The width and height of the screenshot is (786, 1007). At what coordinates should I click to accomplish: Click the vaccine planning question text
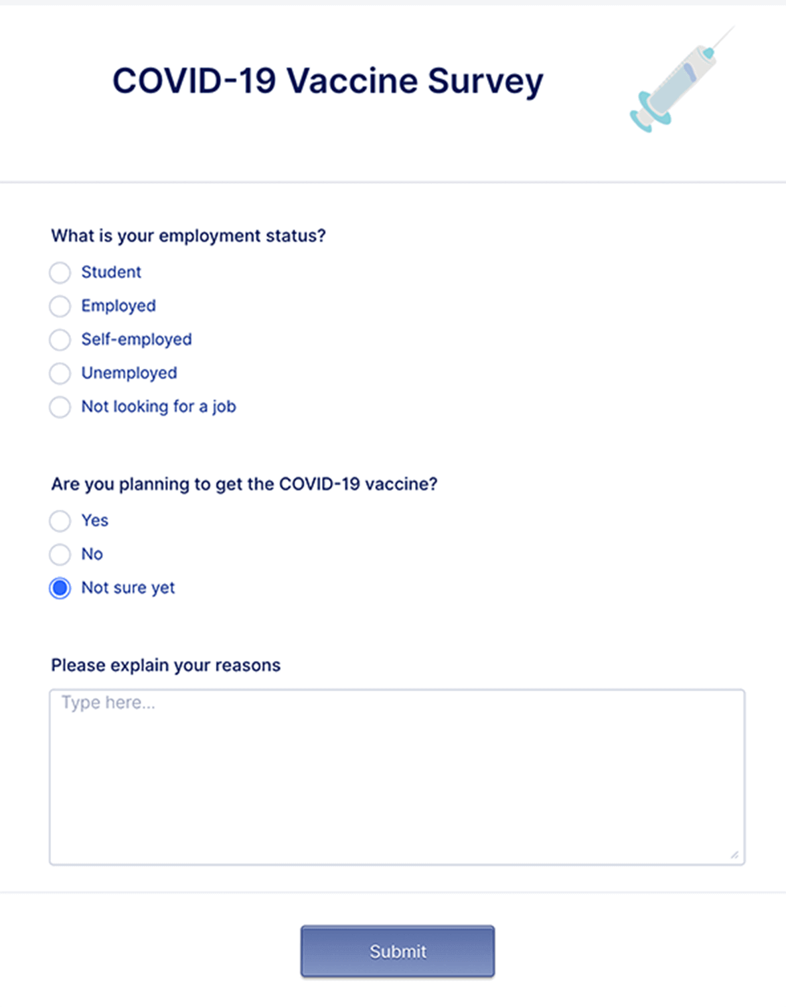pyautogui.click(x=244, y=484)
